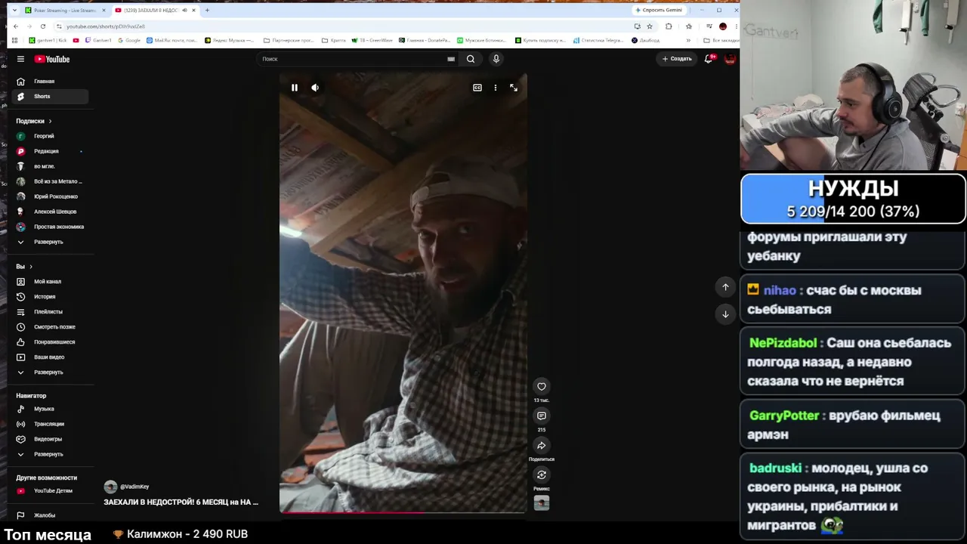Click the Спросить Gemini button

pyautogui.click(x=659, y=10)
